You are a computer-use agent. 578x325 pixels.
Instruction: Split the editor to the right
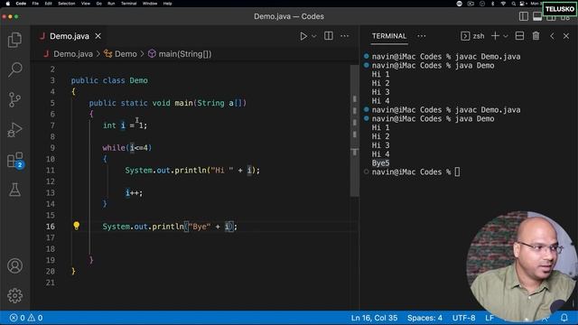click(x=329, y=36)
